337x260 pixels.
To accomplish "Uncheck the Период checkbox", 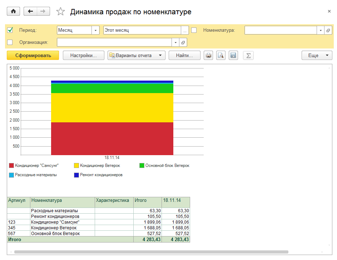I will tap(10, 30).
